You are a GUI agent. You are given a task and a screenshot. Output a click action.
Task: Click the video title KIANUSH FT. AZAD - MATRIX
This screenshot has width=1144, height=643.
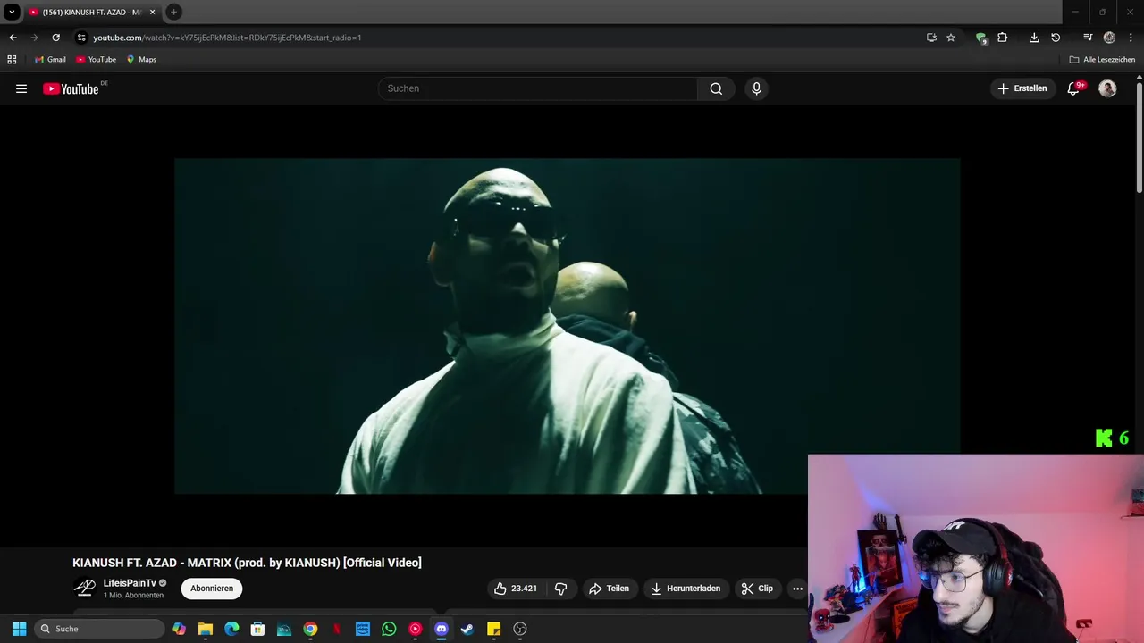(x=247, y=563)
